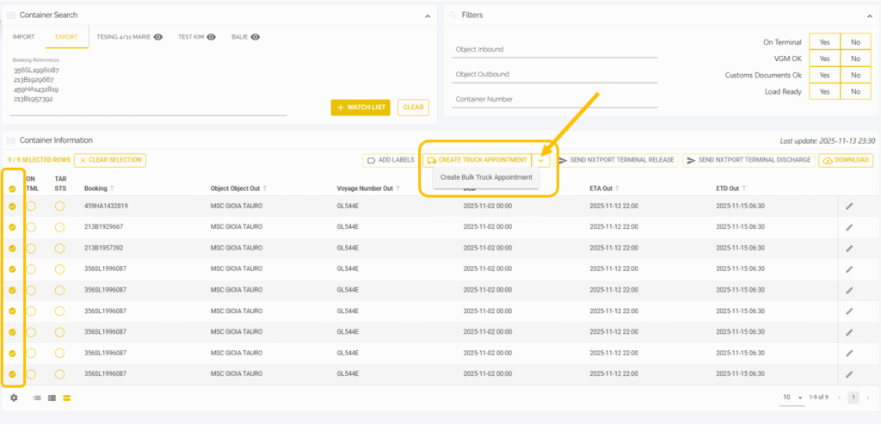Click Send NxtPort Terminal Release

(617, 160)
